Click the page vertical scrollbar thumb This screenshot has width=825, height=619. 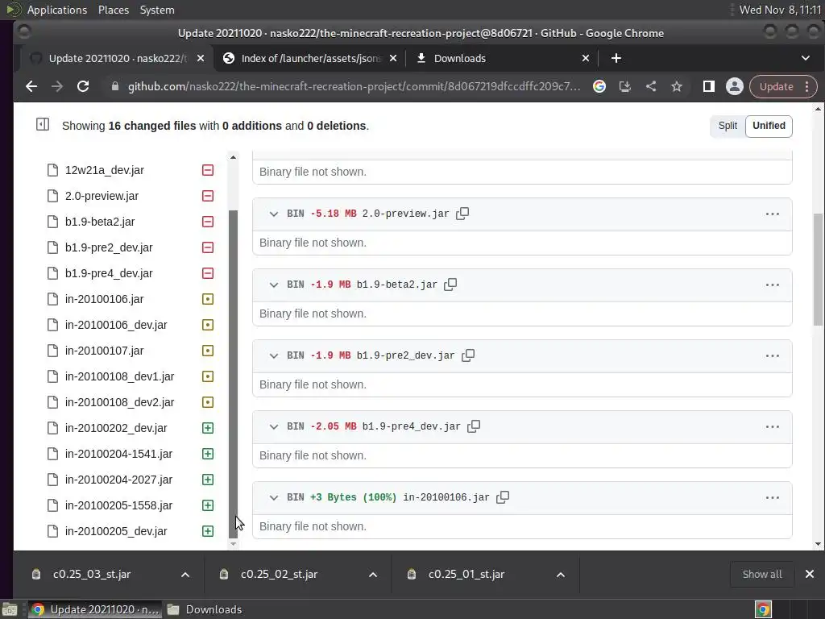coord(818,269)
